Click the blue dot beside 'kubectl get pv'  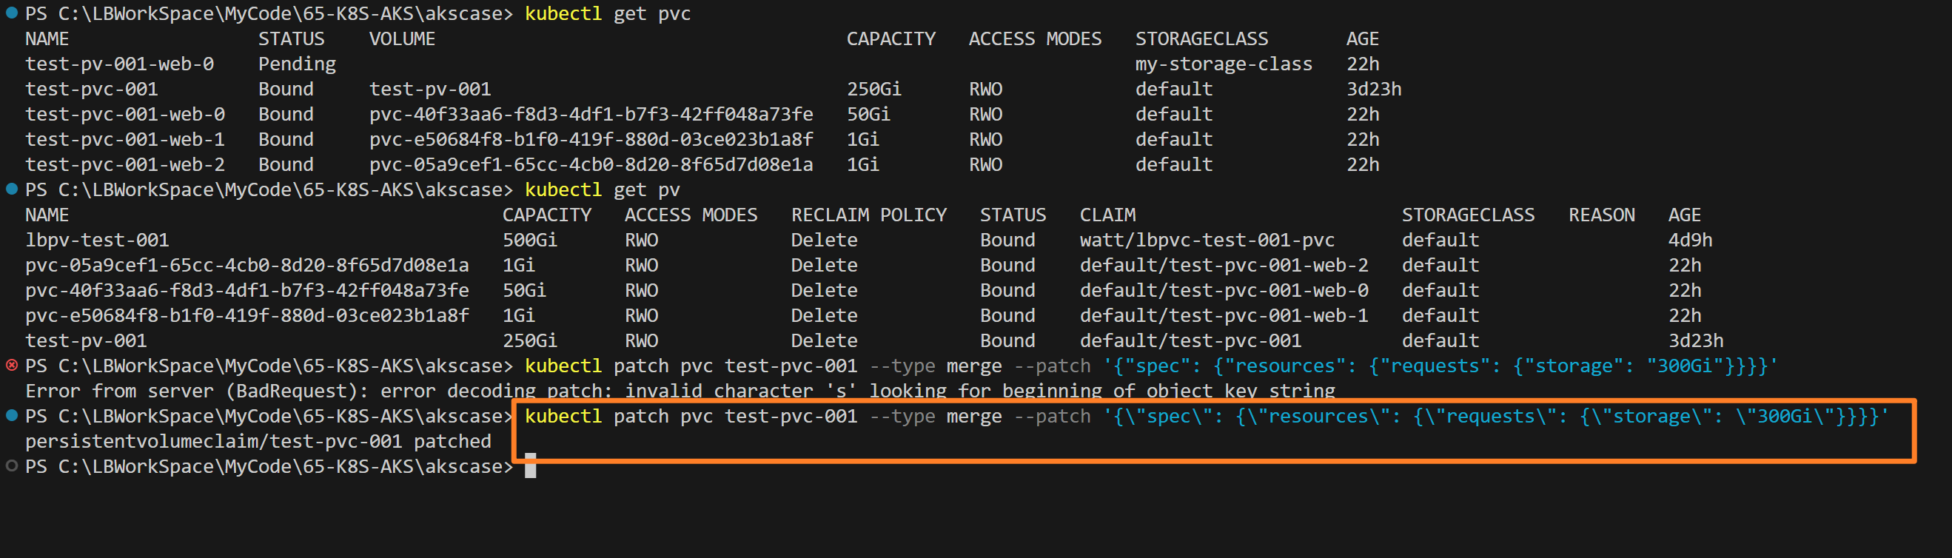[x=11, y=189]
